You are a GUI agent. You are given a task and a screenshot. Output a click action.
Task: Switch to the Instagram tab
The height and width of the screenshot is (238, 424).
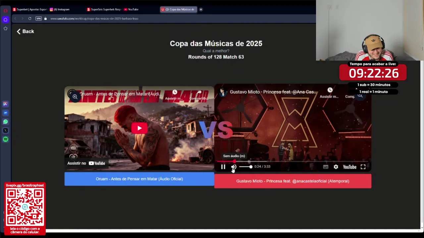(60, 9)
